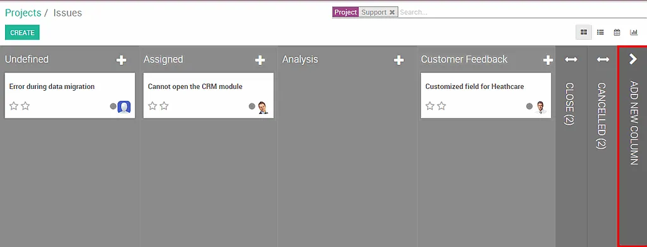Add issue in Assigned column with plus

coord(260,60)
